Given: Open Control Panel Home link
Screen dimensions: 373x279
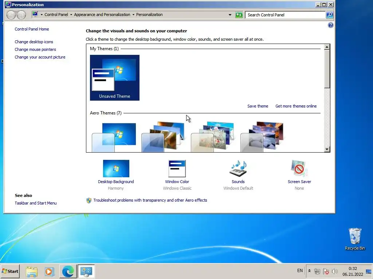Looking at the screenshot, I should tap(32, 29).
